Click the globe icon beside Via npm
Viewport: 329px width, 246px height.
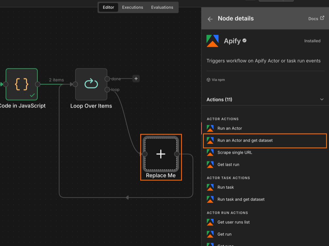(208, 79)
